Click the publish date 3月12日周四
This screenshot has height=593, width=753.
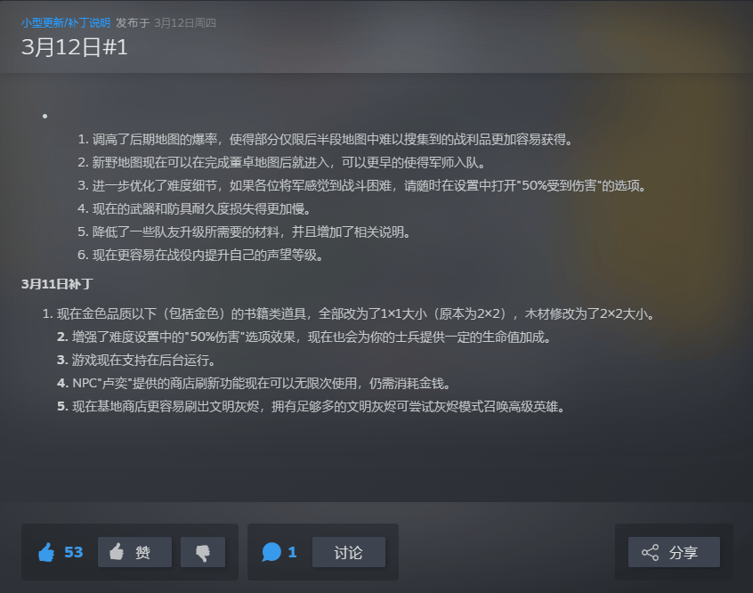click(185, 22)
